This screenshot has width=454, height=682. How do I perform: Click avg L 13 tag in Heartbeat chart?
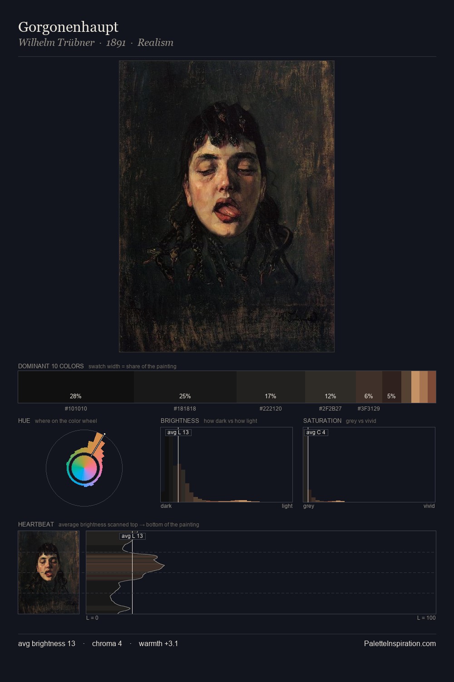pyautogui.click(x=132, y=536)
